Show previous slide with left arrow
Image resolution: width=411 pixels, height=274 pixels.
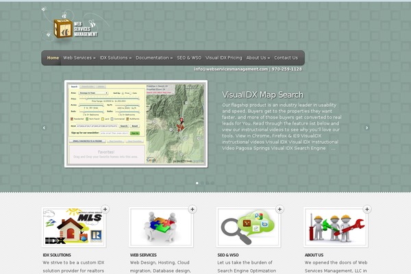[44, 127]
